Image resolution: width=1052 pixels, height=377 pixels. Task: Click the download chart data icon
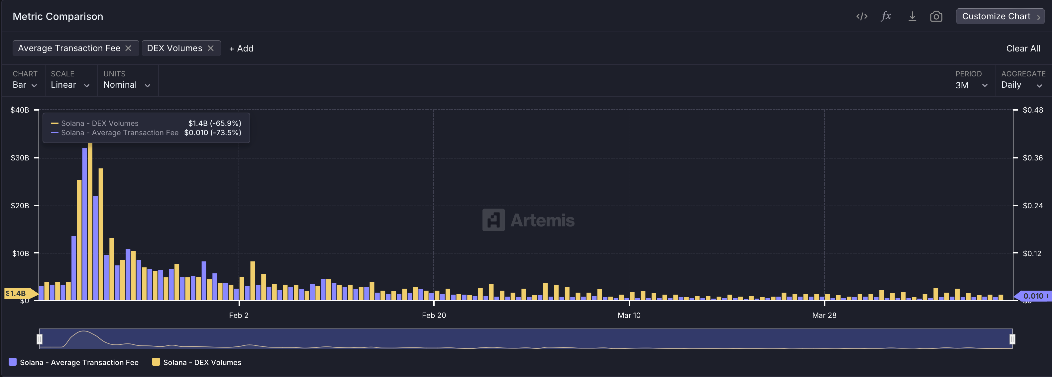point(912,16)
